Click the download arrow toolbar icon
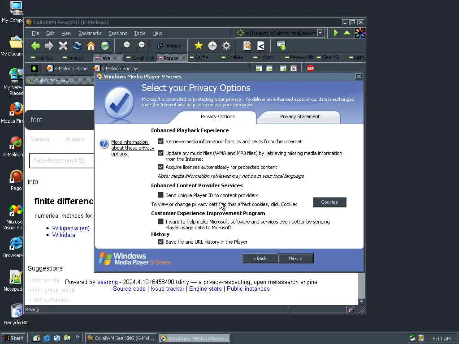The height and width of the screenshot is (344, 459). point(281,46)
